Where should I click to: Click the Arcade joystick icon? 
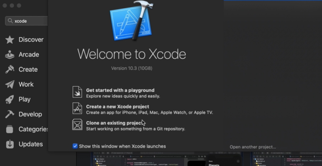(x=10, y=55)
